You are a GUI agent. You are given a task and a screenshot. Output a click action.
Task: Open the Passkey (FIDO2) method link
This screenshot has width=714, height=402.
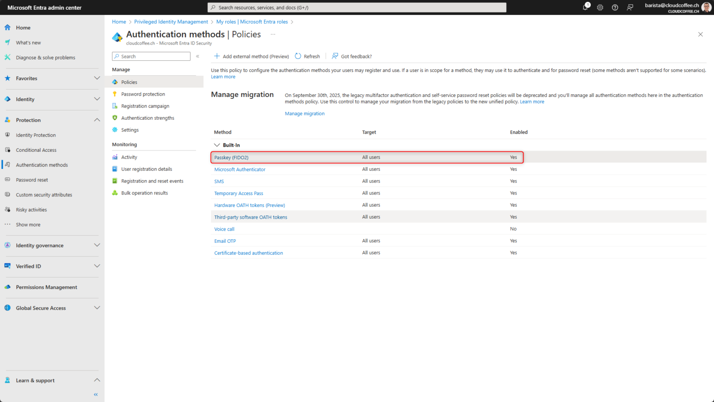[231, 157]
